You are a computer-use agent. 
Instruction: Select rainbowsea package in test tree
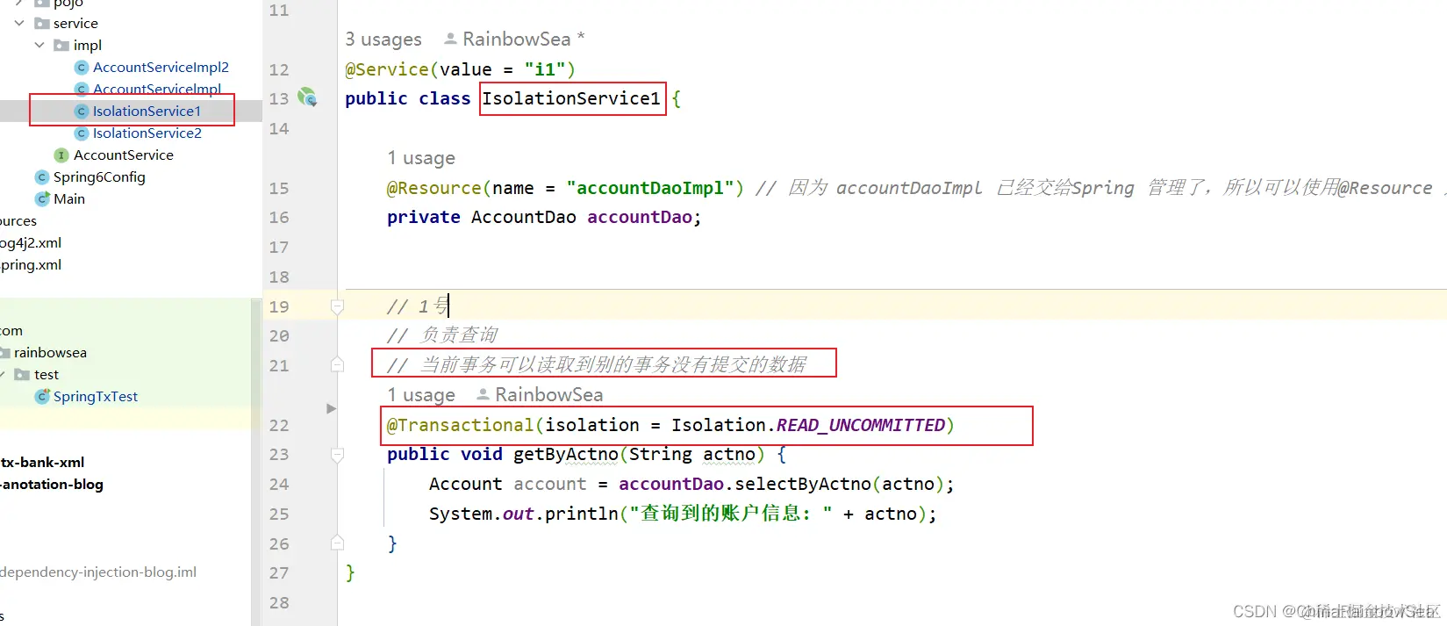click(x=50, y=352)
